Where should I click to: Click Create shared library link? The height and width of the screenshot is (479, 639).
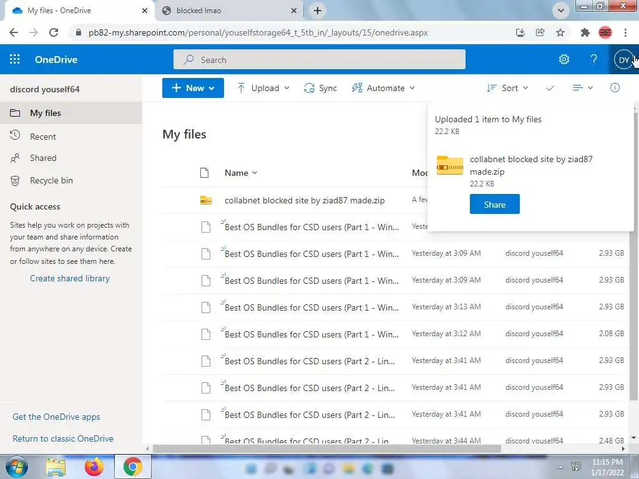pyautogui.click(x=70, y=278)
